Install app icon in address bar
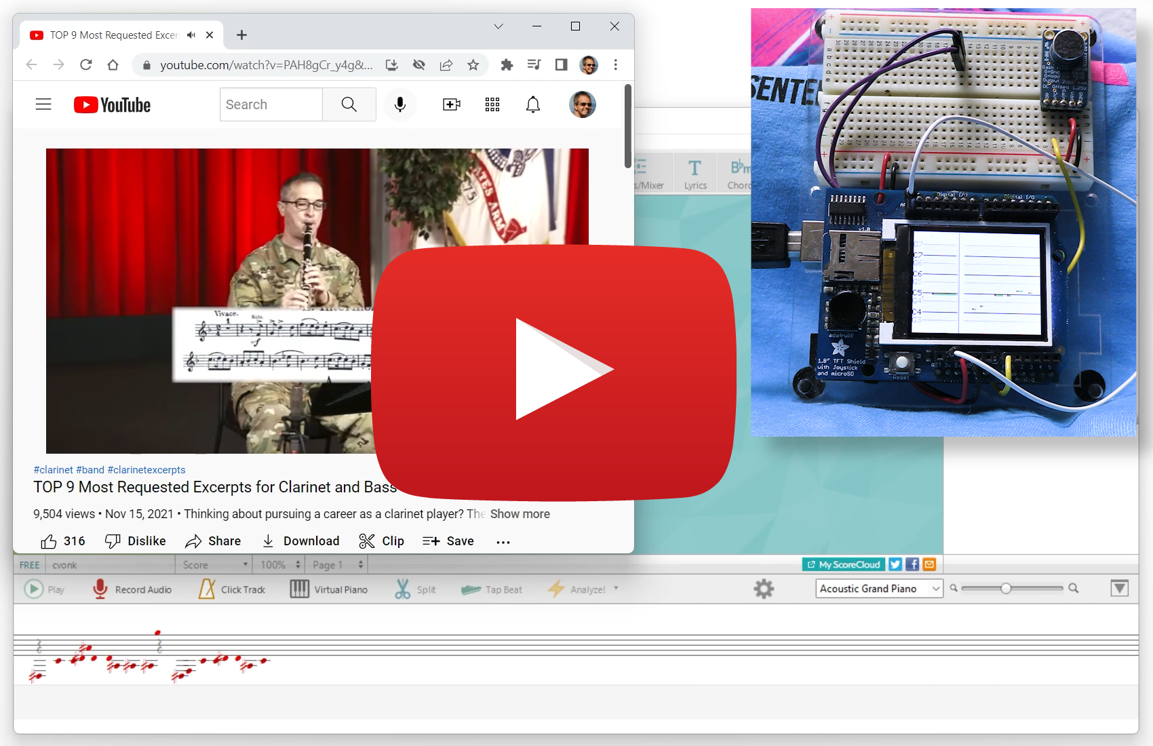The width and height of the screenshot is (1153, 746). click(392, 64)
